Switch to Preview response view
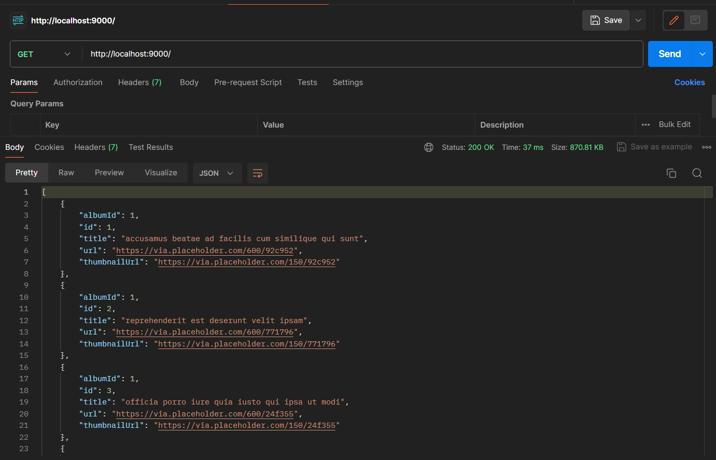The height and width of the screenshot is (460, 716). pyautogui.click(x=109, y=173)
